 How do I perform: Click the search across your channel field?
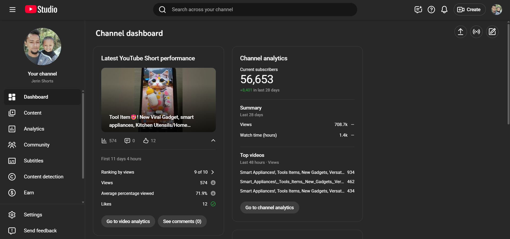[255, 10]
